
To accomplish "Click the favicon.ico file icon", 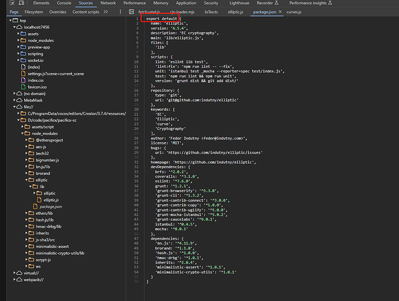I will (x=24, y=87).
